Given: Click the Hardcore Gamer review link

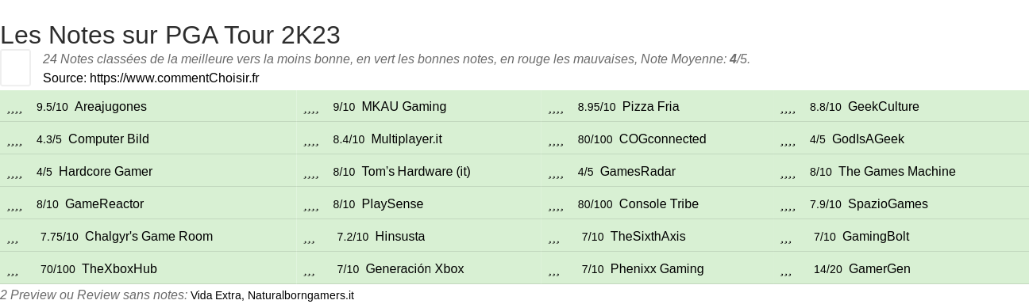Looking at the screenshot, I should click(106, 172).
